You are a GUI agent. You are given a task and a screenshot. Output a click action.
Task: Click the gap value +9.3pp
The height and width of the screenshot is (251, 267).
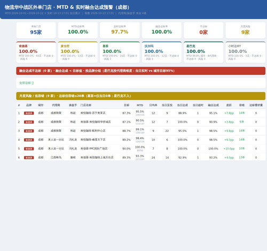click(229, 140)
